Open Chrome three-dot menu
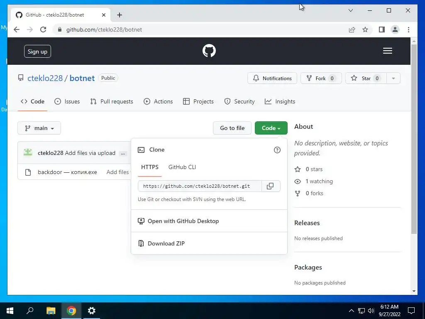 pyautogui.click(x=408, y=29)
